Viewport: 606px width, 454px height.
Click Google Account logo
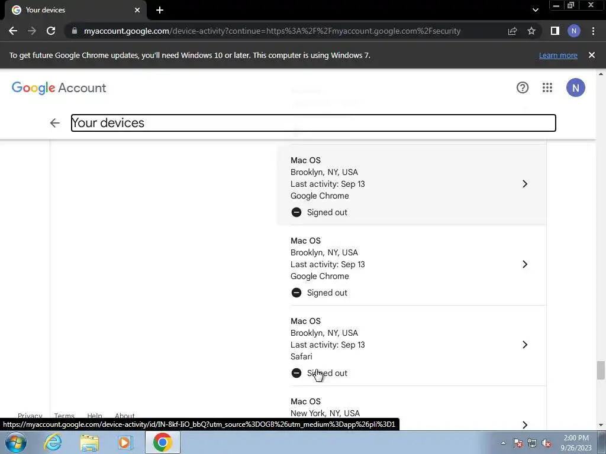(x=59, y=88)
